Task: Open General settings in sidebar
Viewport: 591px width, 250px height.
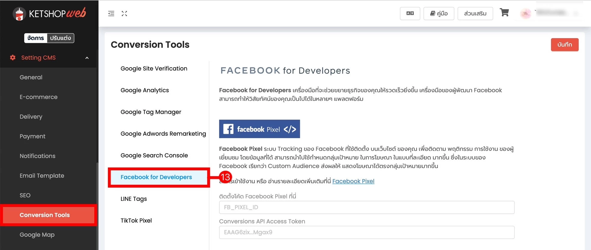Action: [31, 77]
